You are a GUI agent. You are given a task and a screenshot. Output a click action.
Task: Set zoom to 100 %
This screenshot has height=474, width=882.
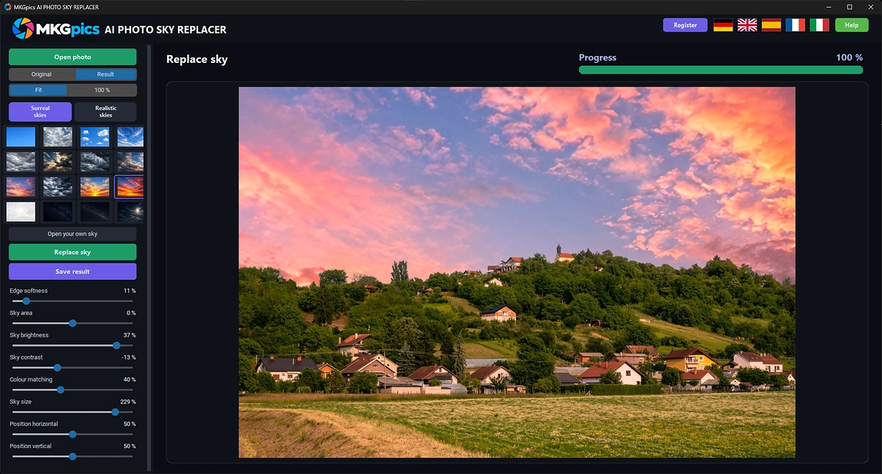coord(102,90)
